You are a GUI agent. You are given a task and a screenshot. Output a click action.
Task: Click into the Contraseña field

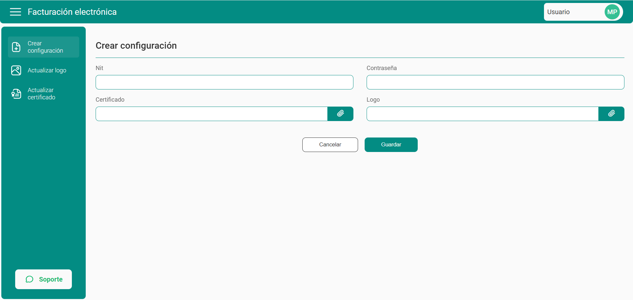tap(495, 82)
